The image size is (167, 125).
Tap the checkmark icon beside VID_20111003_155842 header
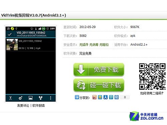[10, 34]
